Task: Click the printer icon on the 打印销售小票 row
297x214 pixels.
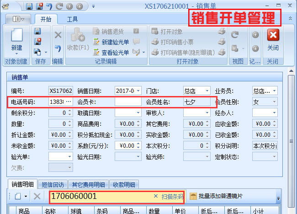Action: [222, 42]
